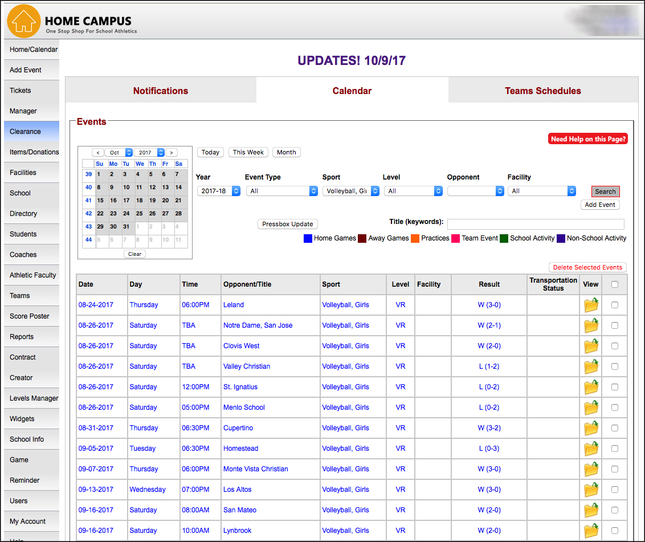Click the Need Help on this Page button
Viewport: 645px width, 542px height.
(588, 139)
